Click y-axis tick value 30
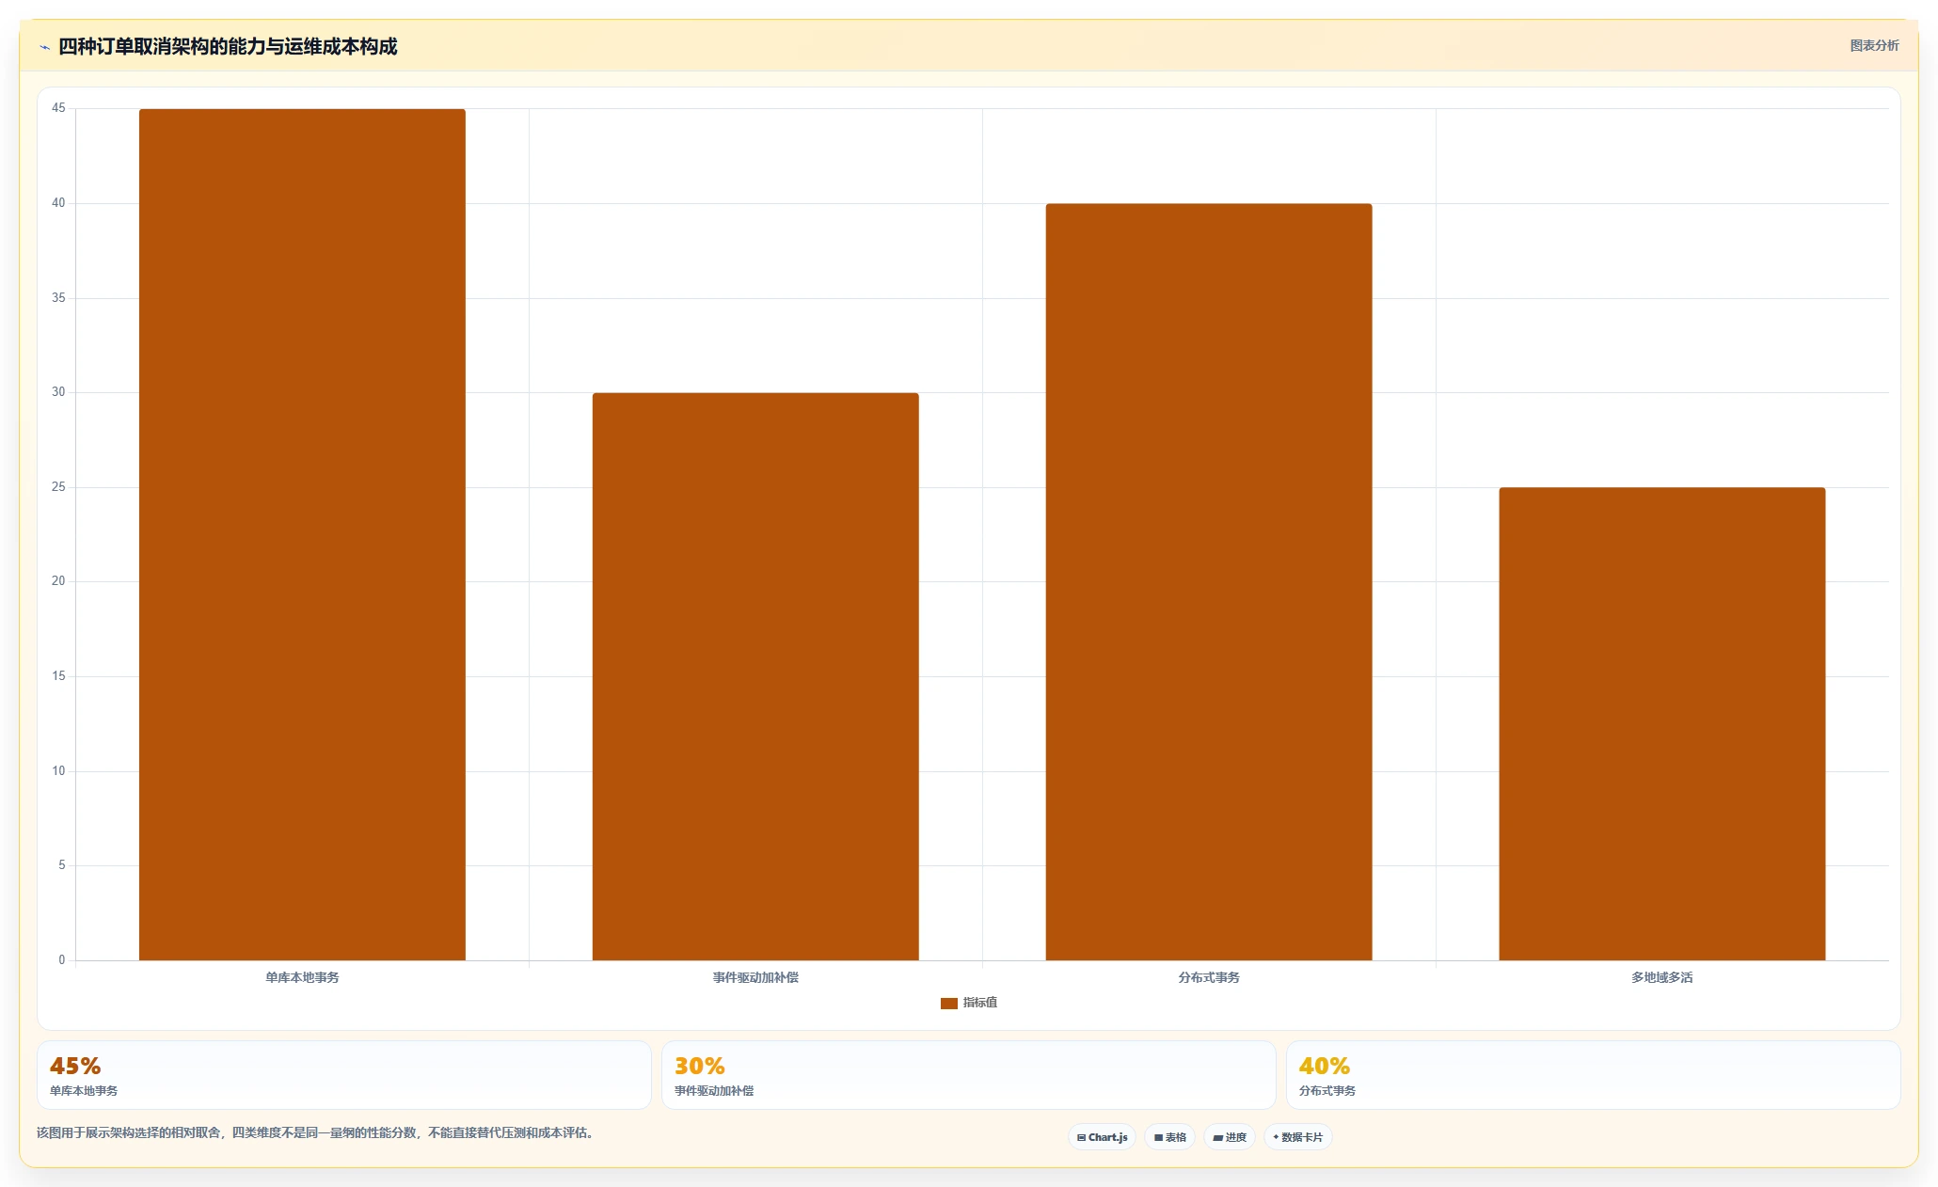 pyautogui.click(x=58, y=392)
